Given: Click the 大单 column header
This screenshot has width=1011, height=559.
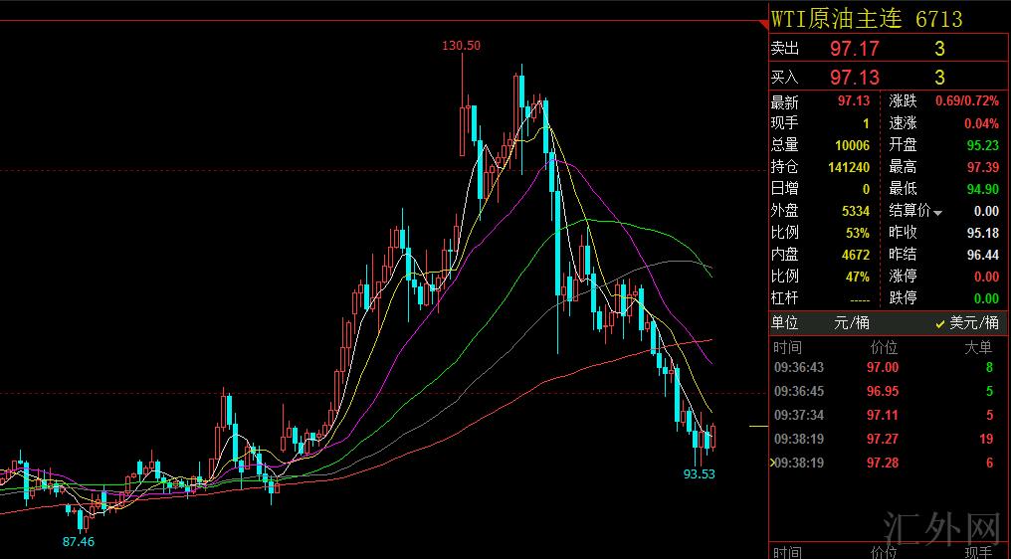Looking at the screenshot, I should click(978, 347).
